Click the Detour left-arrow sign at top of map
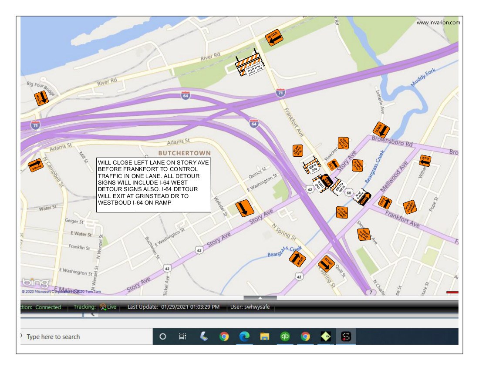Image resolution: width=479 pixels, height=370 pixels. [x=274, y=38]
